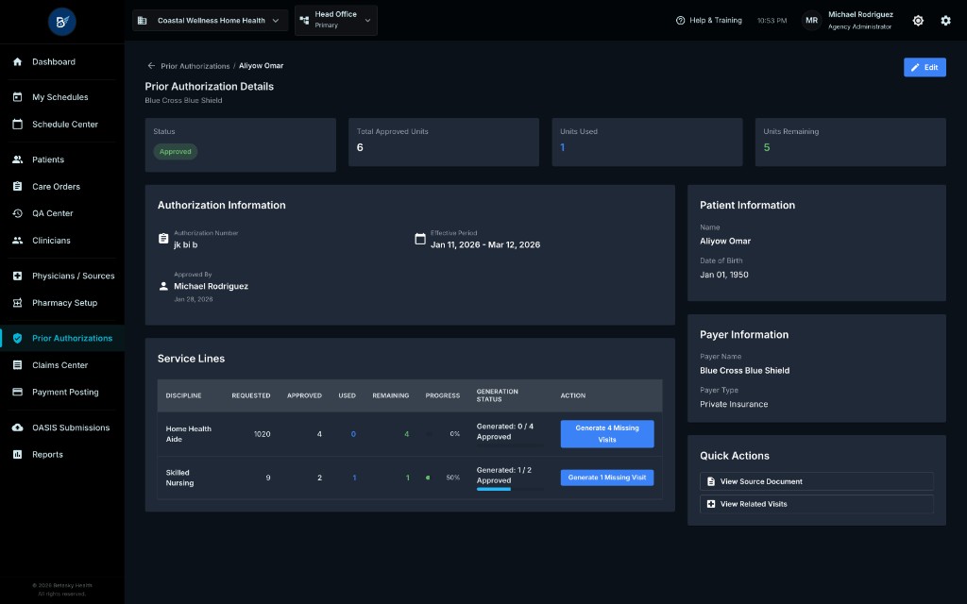Screen dimensions: 967x604
Task: Click the plus icon in View Related Visits
Action: (x=711, y=504)
